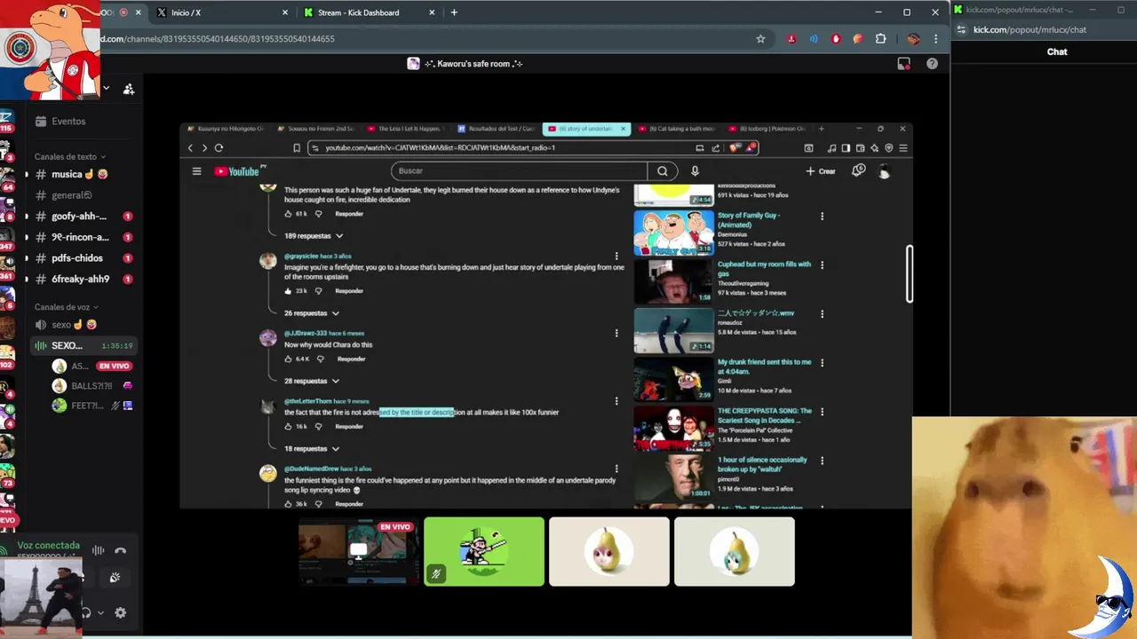Open 1 hour of silence video title

pyautogui.click(x=762, y=464)
